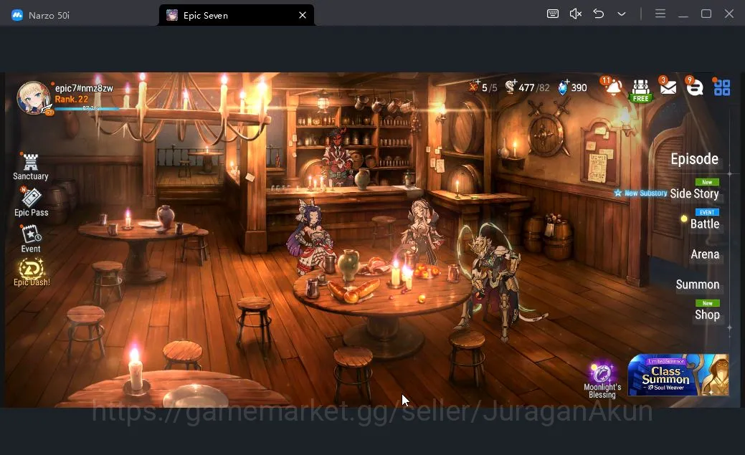
Task: Click the rank experience progress bar
Action: click(x=86, y=109)
